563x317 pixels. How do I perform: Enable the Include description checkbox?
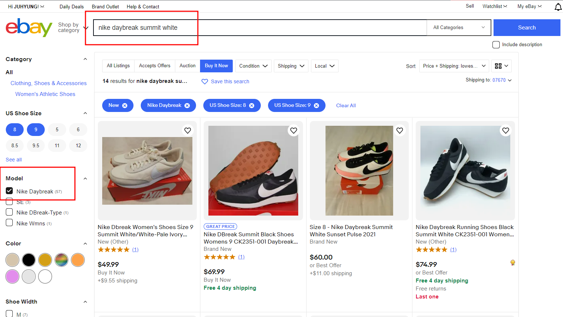(x=496, y=45)
